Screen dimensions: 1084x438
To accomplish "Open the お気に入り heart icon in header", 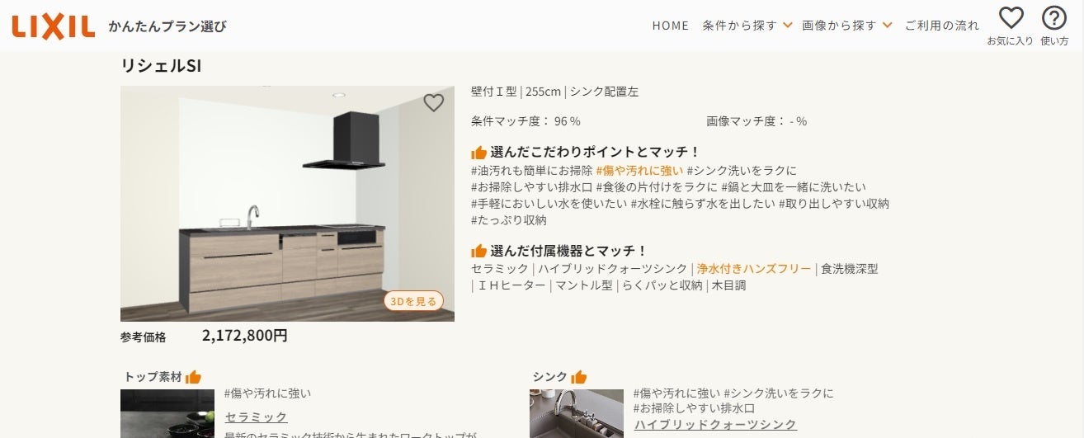I will pyautogui.click(x=1011, y=17).
